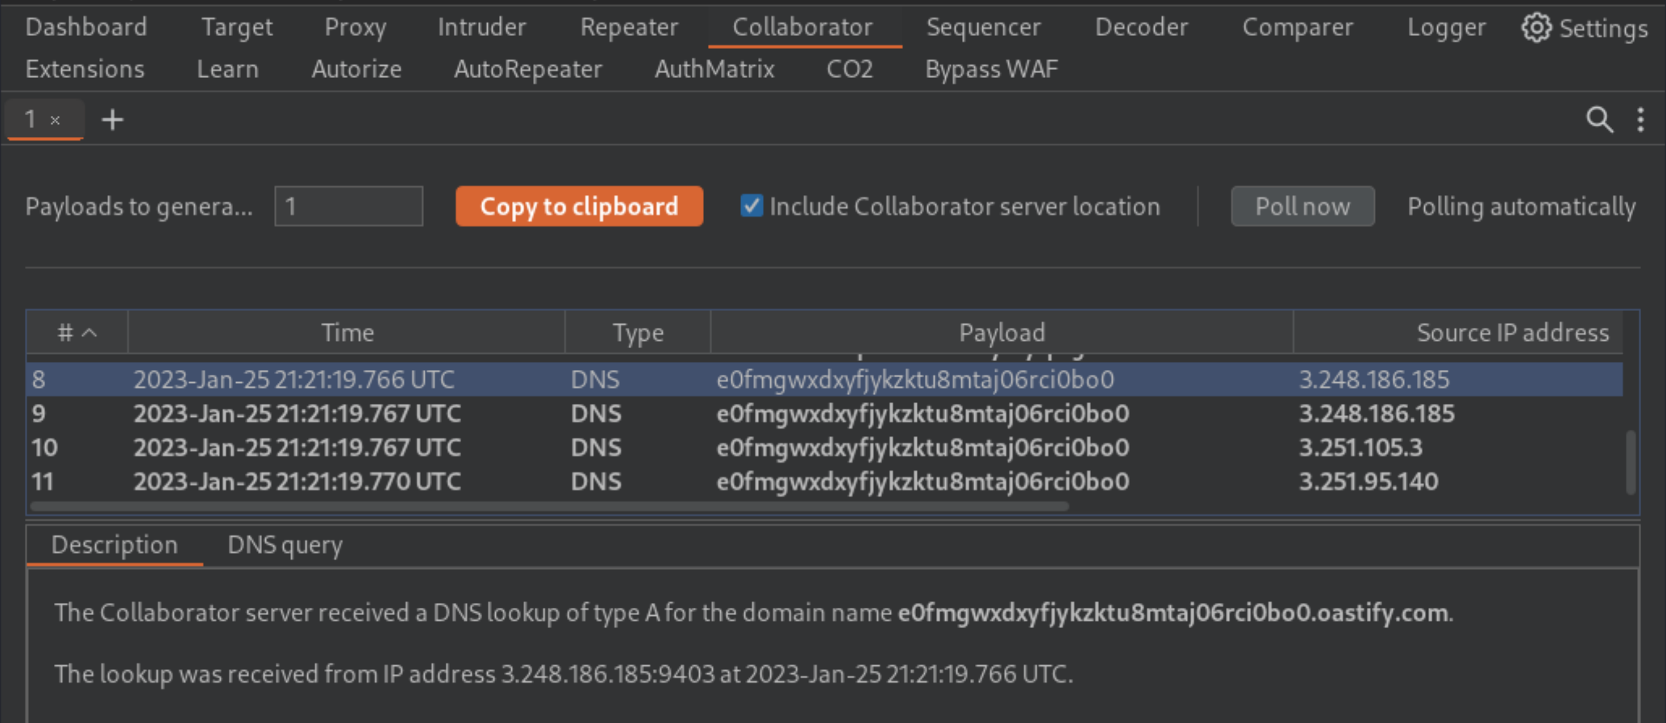Open the three-dot options menu

(x=1641, y=120)
